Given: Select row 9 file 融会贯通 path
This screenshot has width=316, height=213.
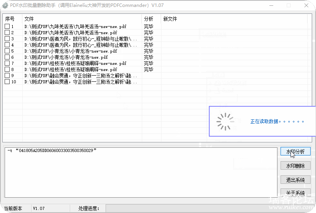Looking at the screenshot, I should 81,76.
